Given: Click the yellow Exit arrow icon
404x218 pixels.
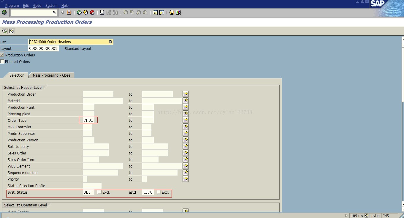Looking at the screenshot, I should coord(85,12).
